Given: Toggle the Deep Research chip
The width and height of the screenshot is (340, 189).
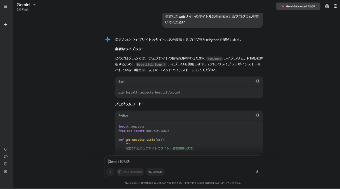Looking at the screenshot, I should (130, 172).
